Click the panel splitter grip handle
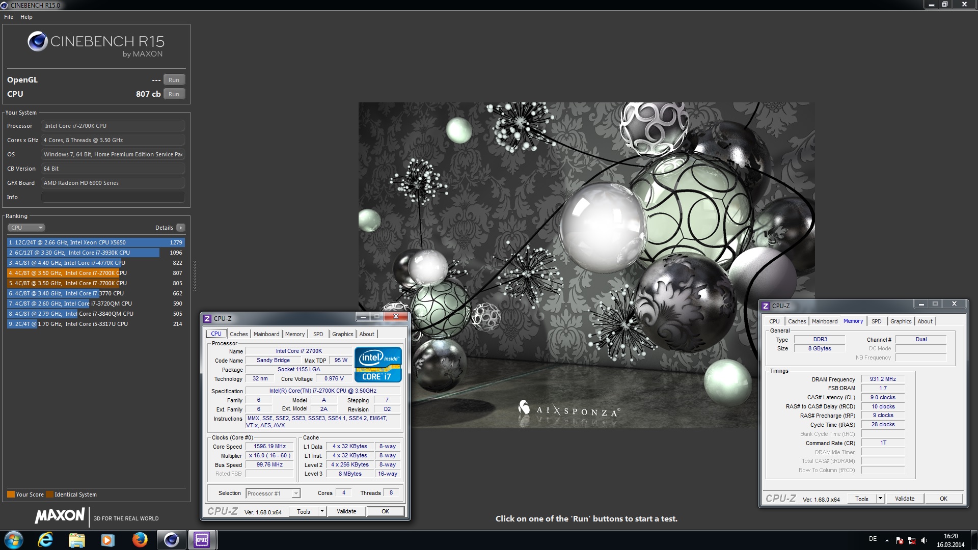978x550 pixels. point(195,276)
